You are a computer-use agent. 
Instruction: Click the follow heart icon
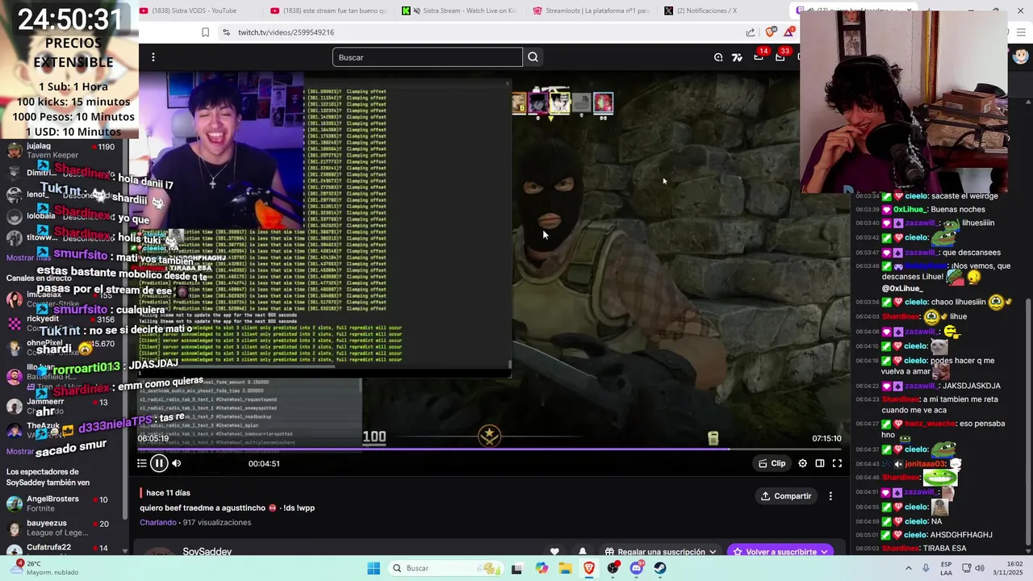coord(554,552)
